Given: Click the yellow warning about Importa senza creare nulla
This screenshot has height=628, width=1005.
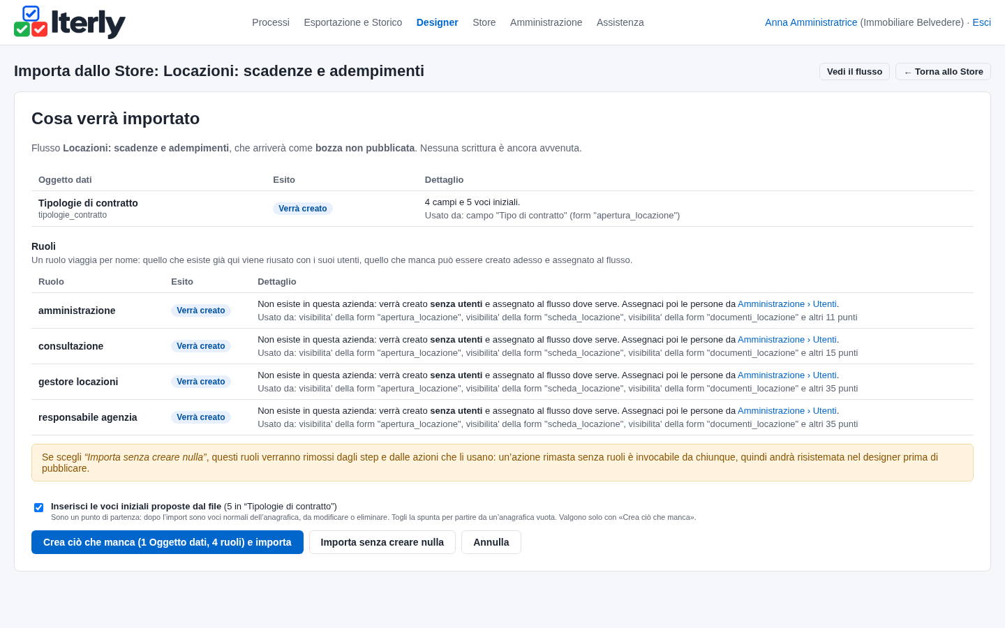Looking at the screenshot, I should click(x=502, y=463).
